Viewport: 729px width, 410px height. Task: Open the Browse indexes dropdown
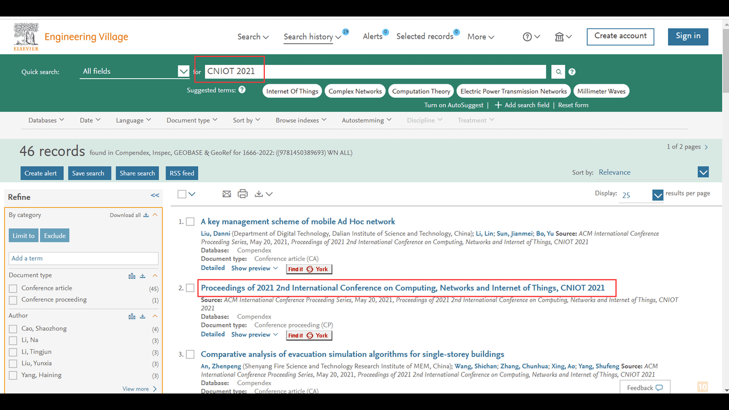pos(301,120)
